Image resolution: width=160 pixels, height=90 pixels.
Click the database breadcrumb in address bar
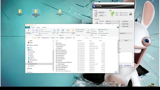[62, 38]
